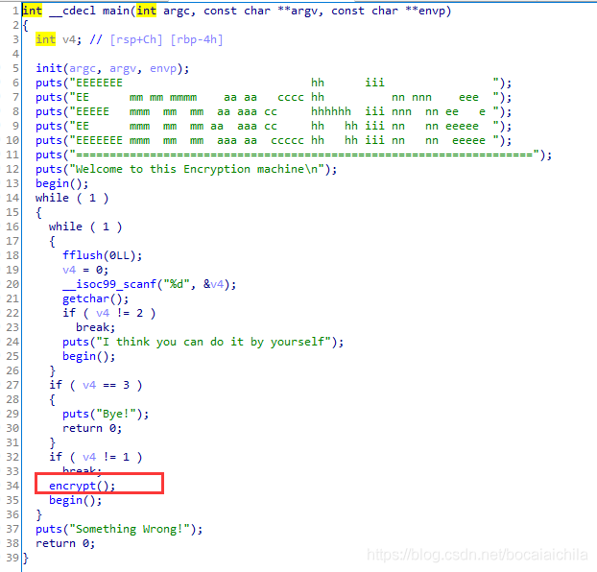Click the "EEEEEEE" puts statement on line 6
Screen dimensions: 597x572
point(274,83)
